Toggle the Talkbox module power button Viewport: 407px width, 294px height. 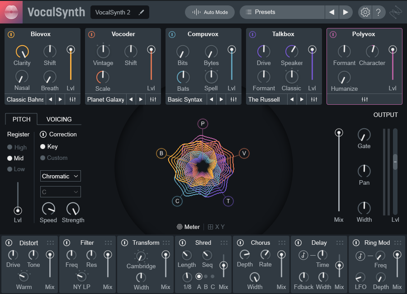(x=252, y=34)
